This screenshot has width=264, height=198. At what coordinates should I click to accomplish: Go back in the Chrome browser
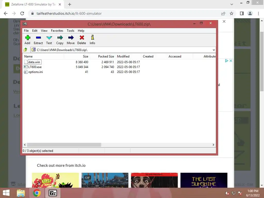(x=6, y=13)
